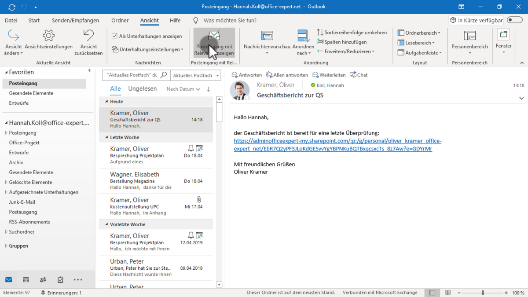Open the Hilfe tab
This screenshot has height=297, width=528.
click(x=175, y=21)
